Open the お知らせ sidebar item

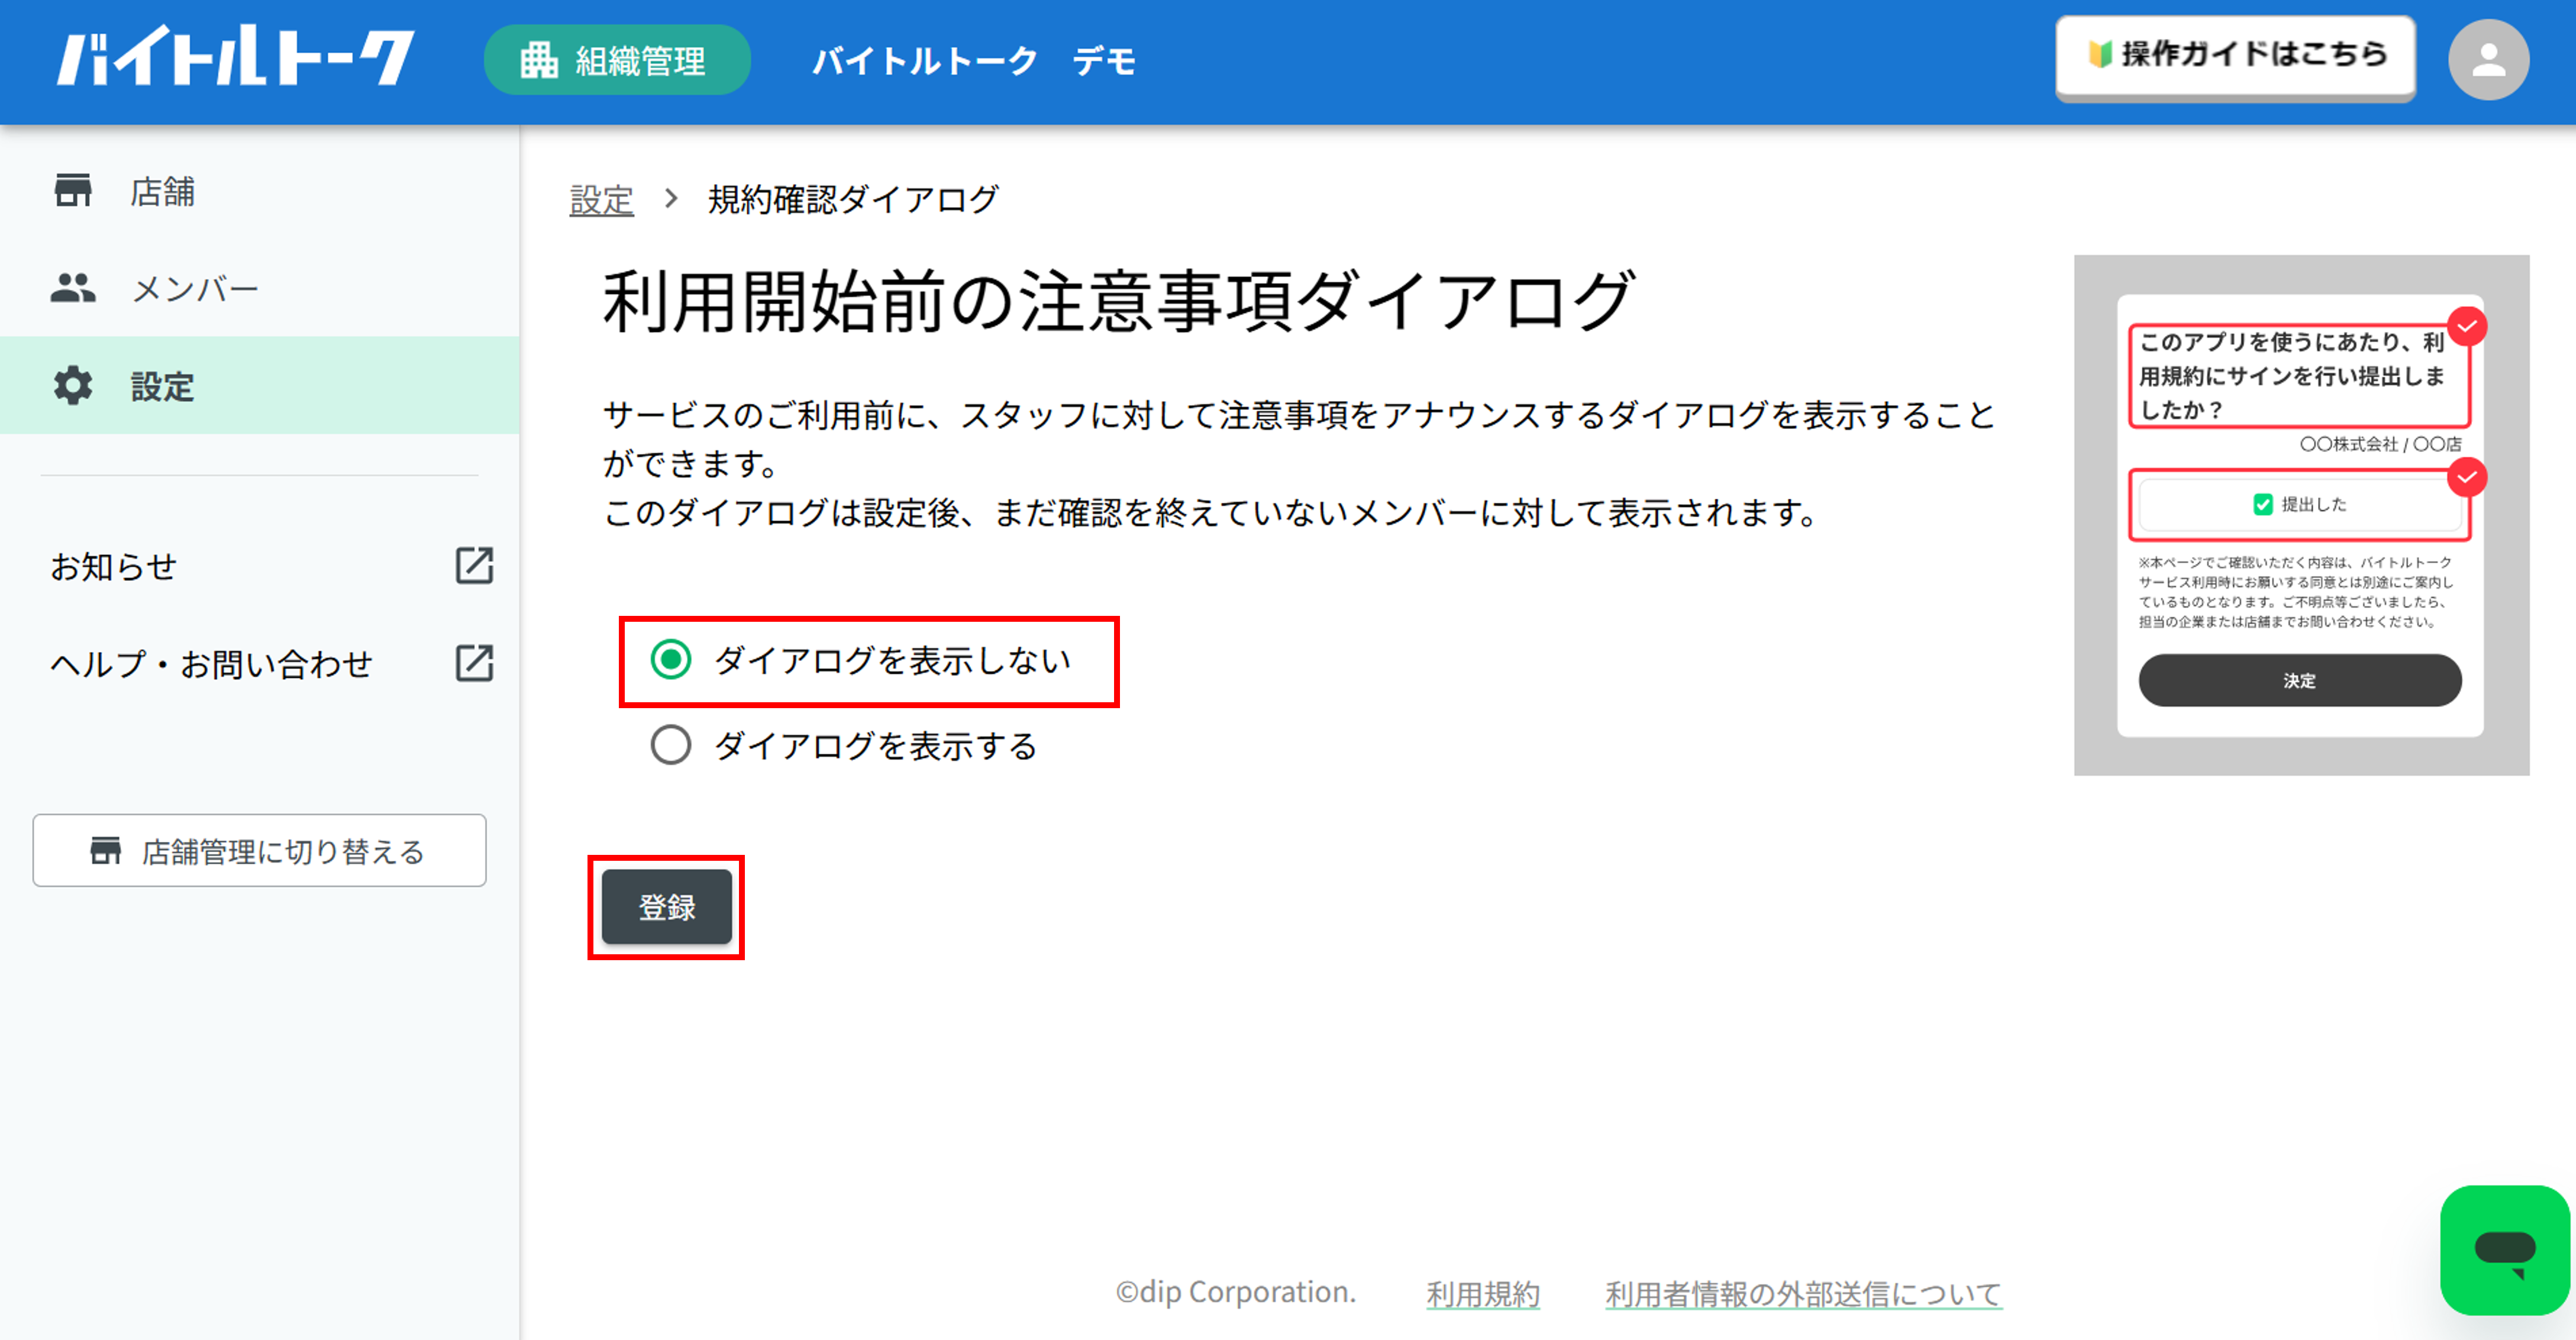coord(260,565)
